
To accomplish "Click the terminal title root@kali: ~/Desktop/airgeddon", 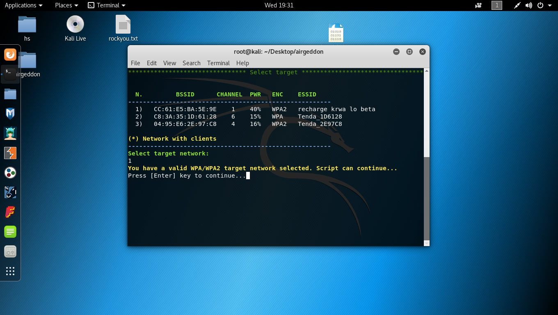I will tap(279, 52).
